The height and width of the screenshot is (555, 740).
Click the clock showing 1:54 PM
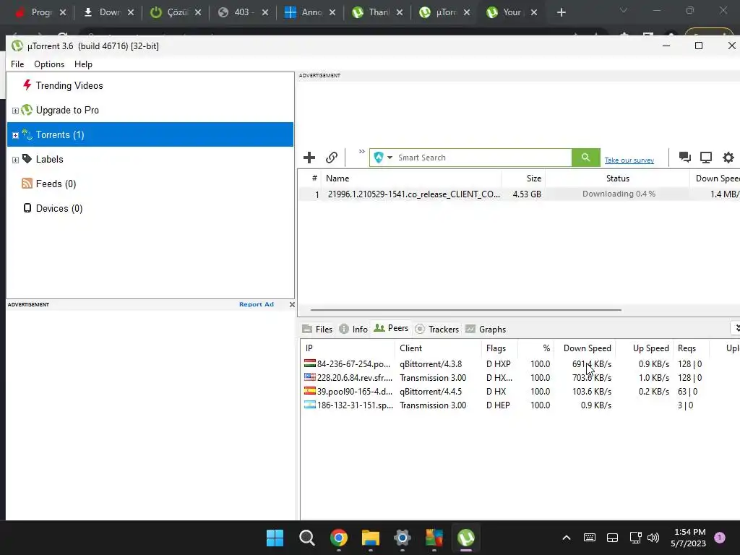click(x=689, y=532)
